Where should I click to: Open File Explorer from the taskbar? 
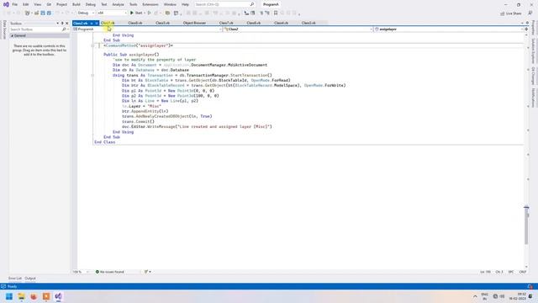(x=21, y=296)
